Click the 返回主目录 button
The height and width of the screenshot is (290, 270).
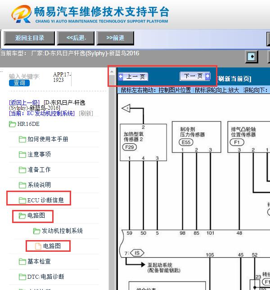(x=29, y=38)
